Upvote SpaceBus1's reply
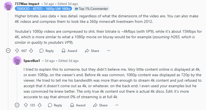 [26, 105]
